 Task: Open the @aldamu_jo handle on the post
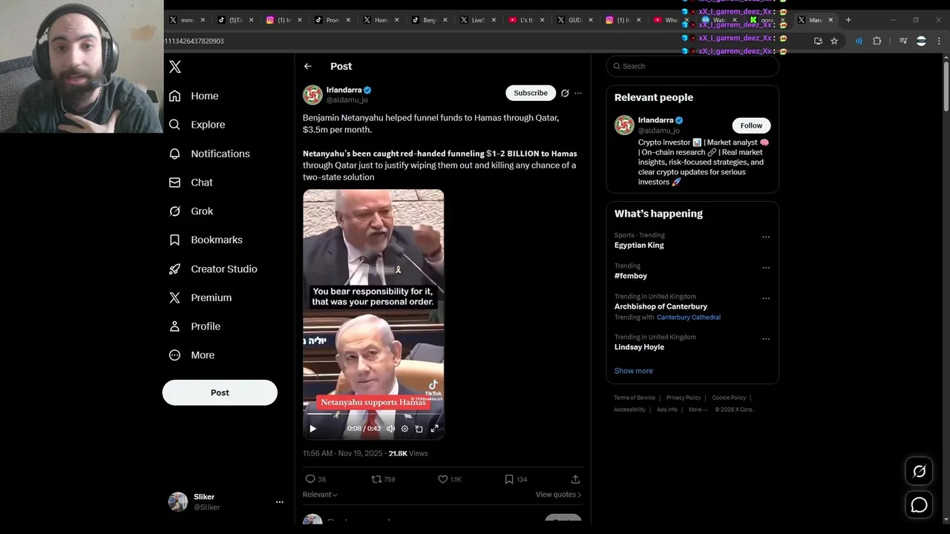click(347, 99)
